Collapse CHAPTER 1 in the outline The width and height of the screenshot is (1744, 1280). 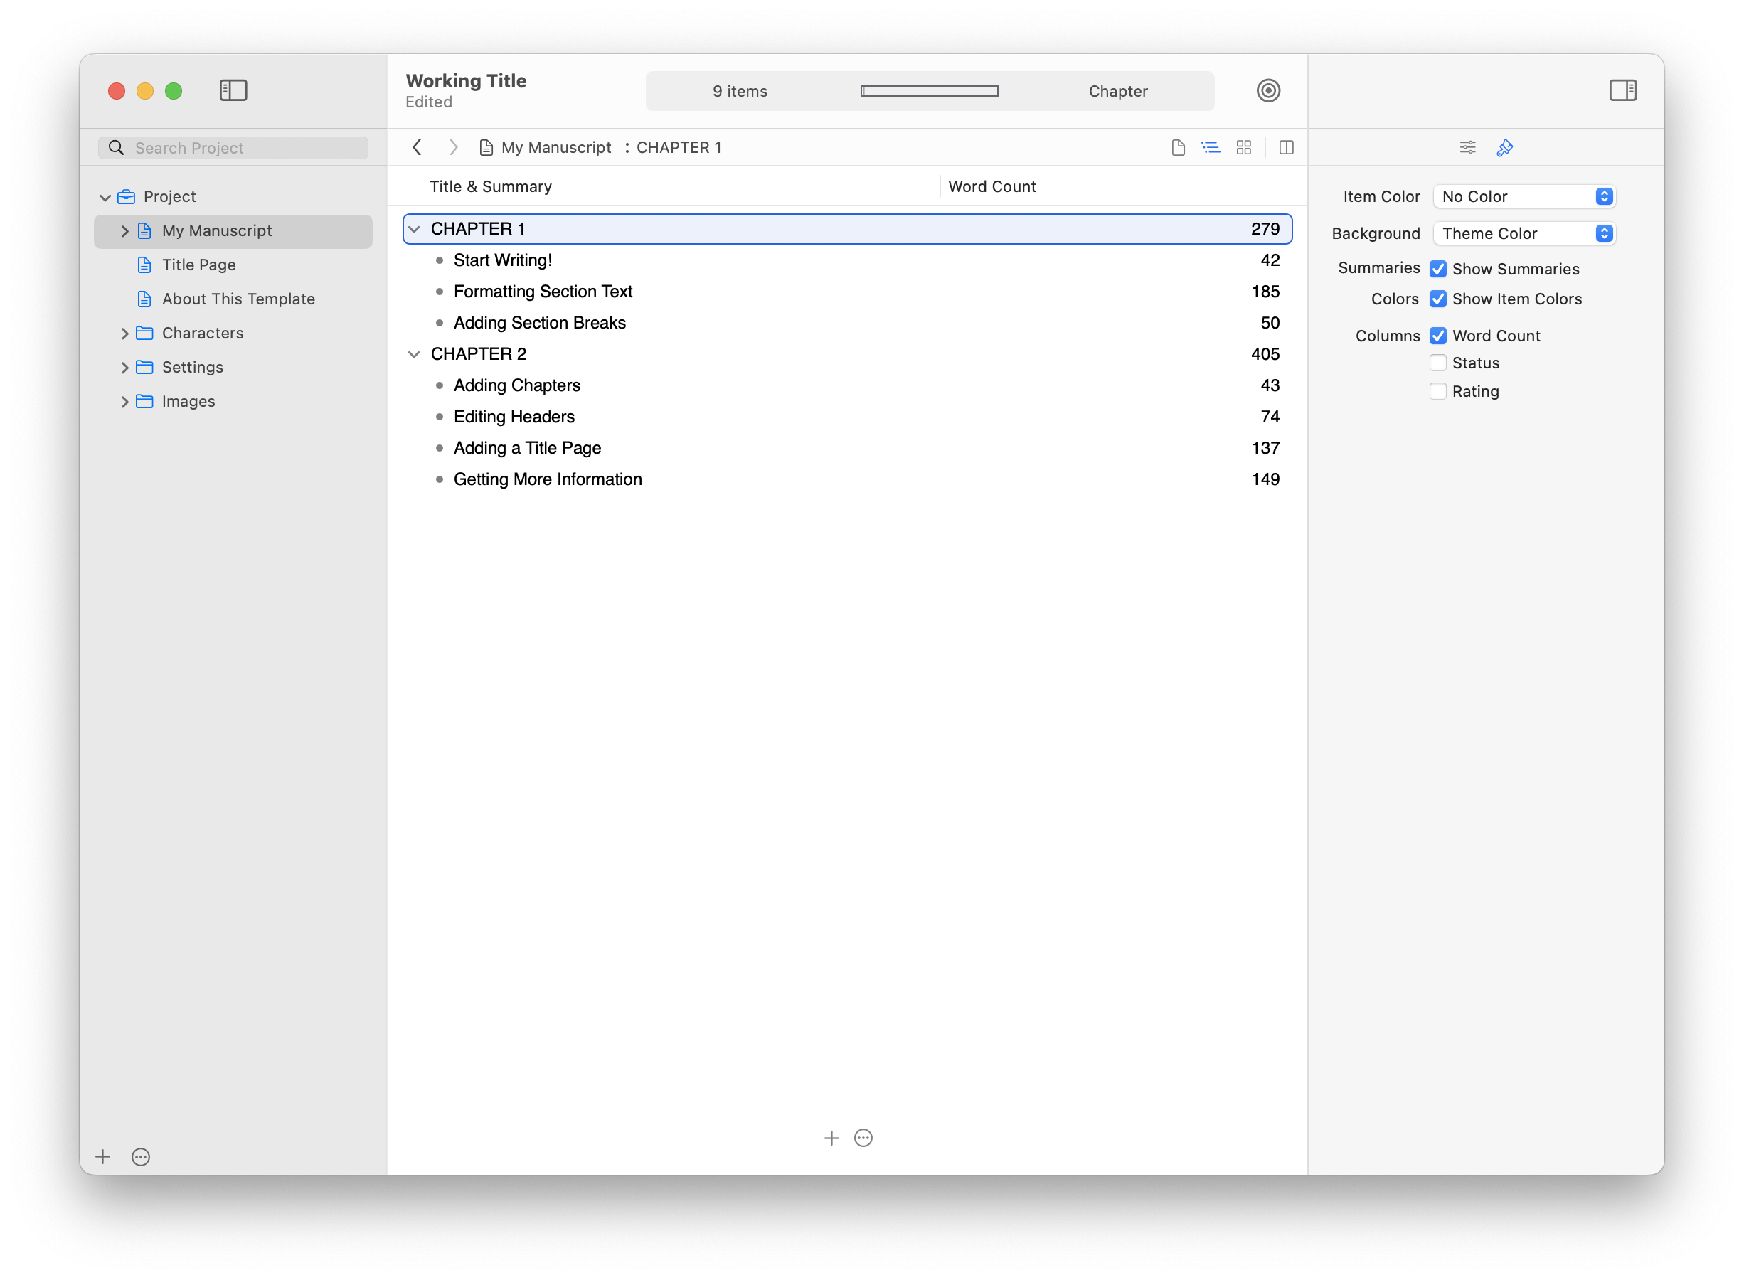[x=415, y=230]
